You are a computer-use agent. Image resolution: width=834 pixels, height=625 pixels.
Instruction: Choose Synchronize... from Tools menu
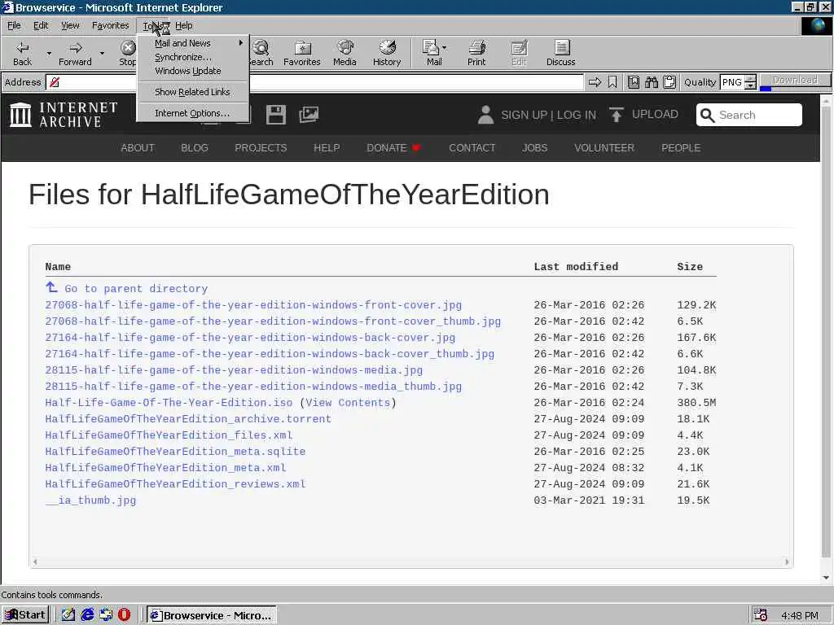pos(192,57)
